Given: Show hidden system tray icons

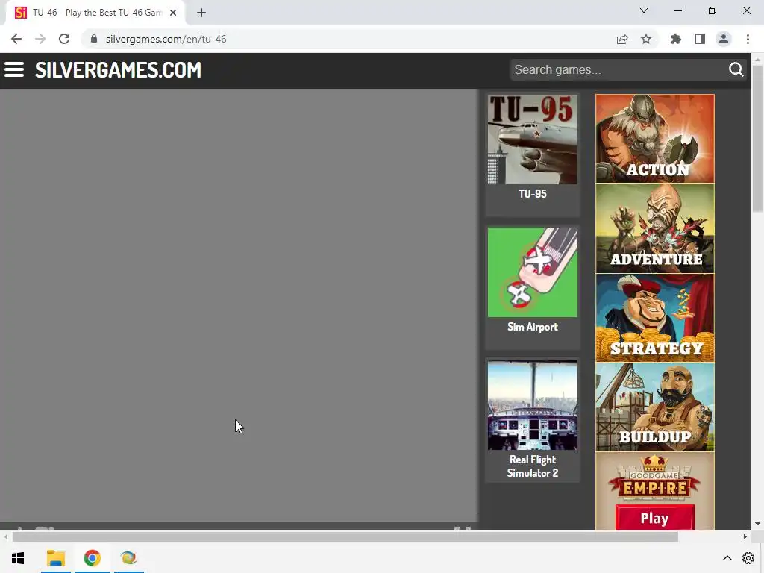Looking at the screenshot, I should point(727,558).
